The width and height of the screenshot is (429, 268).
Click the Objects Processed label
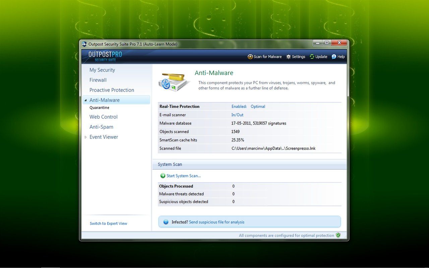[176, 186]
